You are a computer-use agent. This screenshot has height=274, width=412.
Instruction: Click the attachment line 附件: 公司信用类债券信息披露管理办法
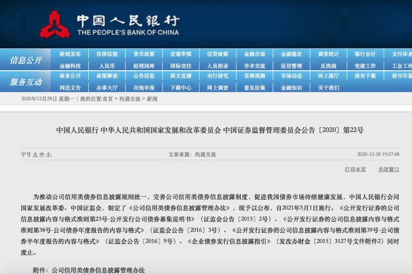(89, 270)
